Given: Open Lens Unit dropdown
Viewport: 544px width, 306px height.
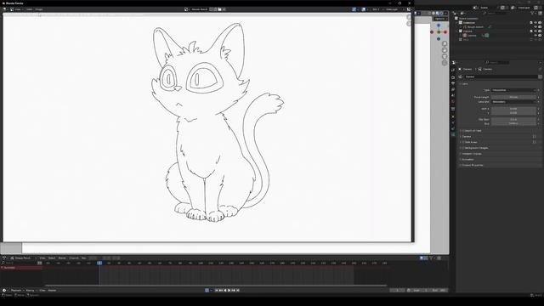Looking at the screenshot, I should [x=513, y=102].
